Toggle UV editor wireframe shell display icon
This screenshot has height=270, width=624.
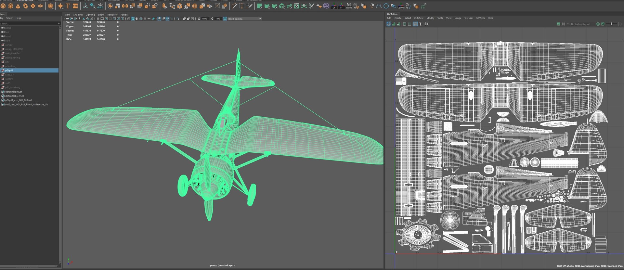coord(389,24)
